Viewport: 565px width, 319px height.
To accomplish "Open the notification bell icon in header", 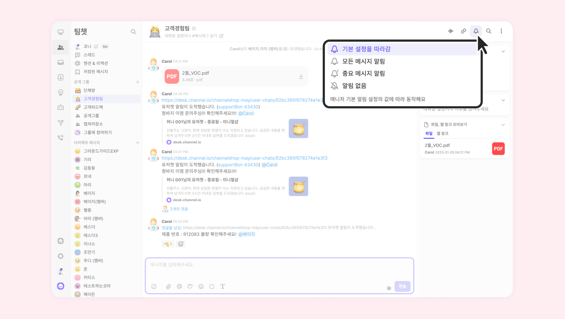I will click(476, 31).
